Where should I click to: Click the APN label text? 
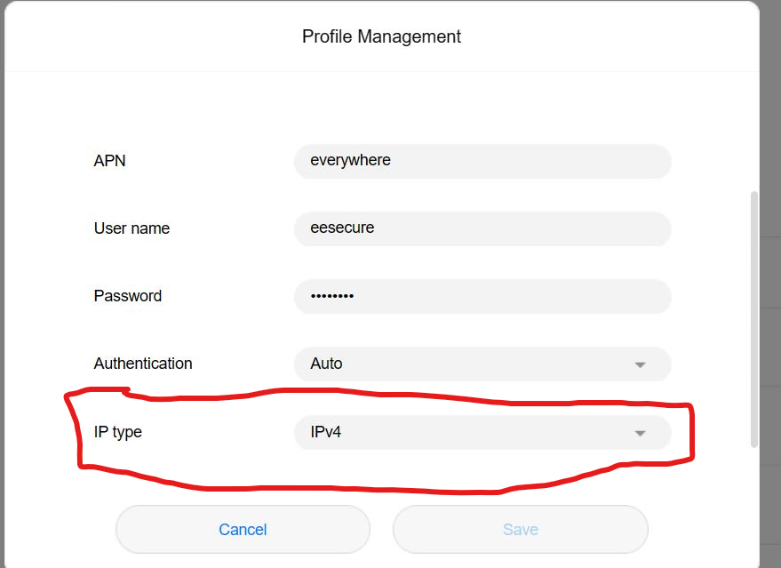coord(109,161)
